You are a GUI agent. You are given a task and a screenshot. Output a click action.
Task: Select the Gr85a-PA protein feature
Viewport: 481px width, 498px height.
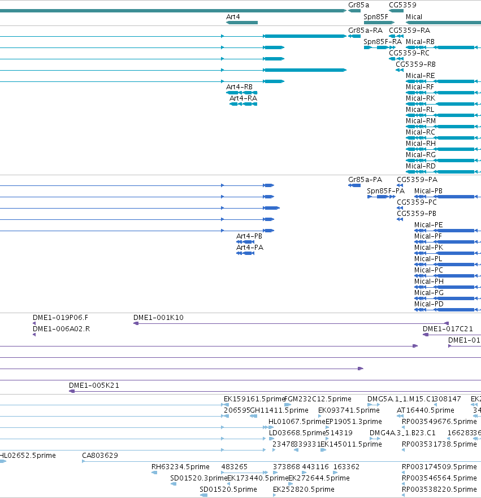(354, 185)
